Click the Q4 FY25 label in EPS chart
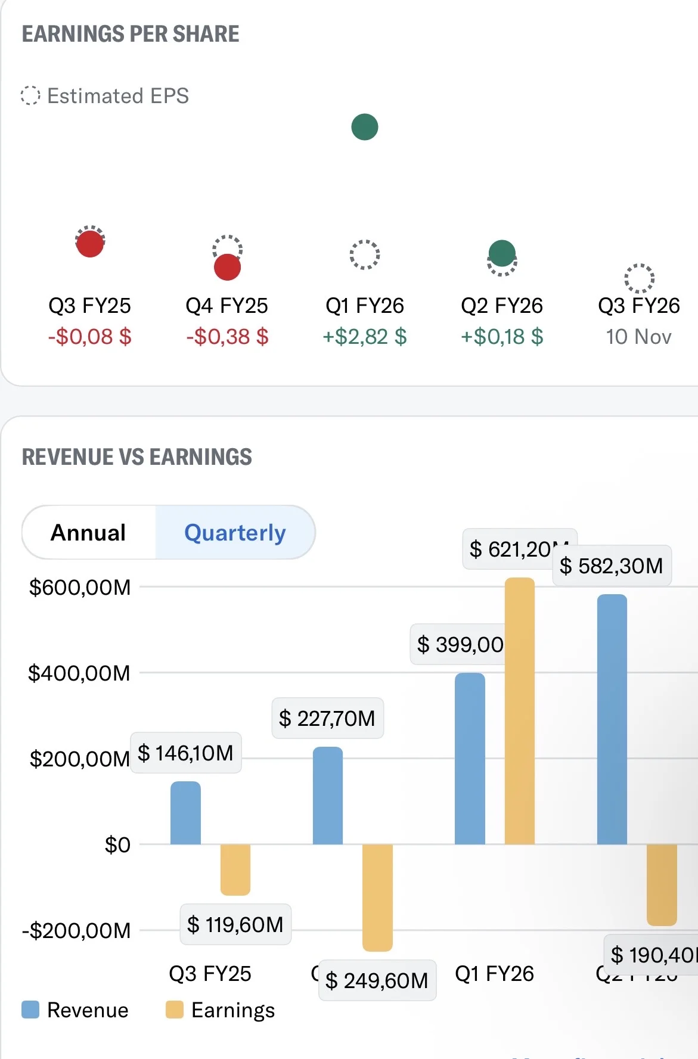The image size is (698, 1059). pos(227,306)
